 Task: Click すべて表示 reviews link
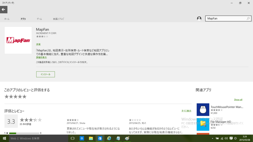click(186, 111)
